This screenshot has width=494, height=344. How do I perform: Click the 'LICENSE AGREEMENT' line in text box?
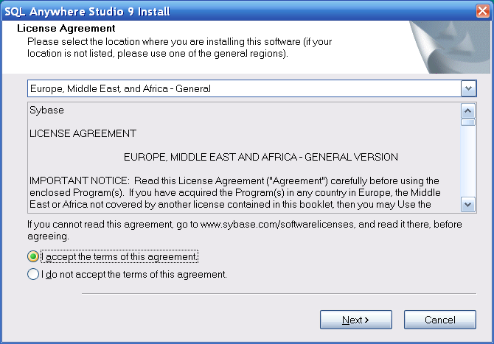click(83, 133)
